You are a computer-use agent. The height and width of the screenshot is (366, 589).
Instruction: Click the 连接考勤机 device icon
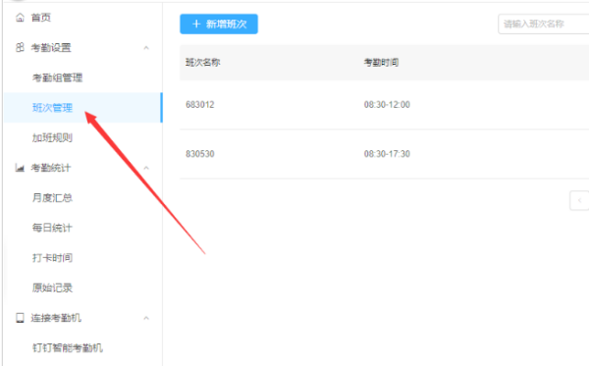coord(20,318)
